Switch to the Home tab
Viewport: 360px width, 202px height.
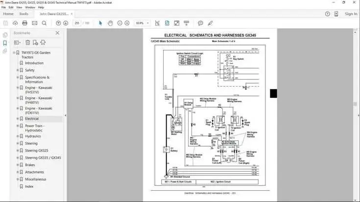pyautogui.click(x=8, y=14)
